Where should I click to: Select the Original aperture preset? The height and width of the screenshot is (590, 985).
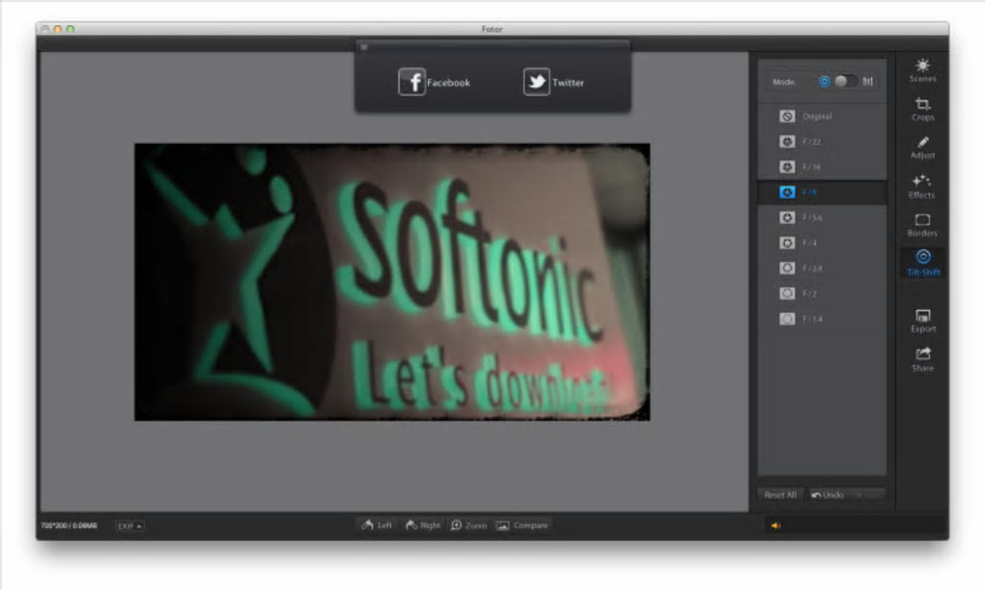(x=822, y=116)
